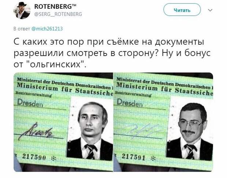The image size is (227, 178).
Task: Open the @mich261213 profile link
Action: [x=47, y=29]
